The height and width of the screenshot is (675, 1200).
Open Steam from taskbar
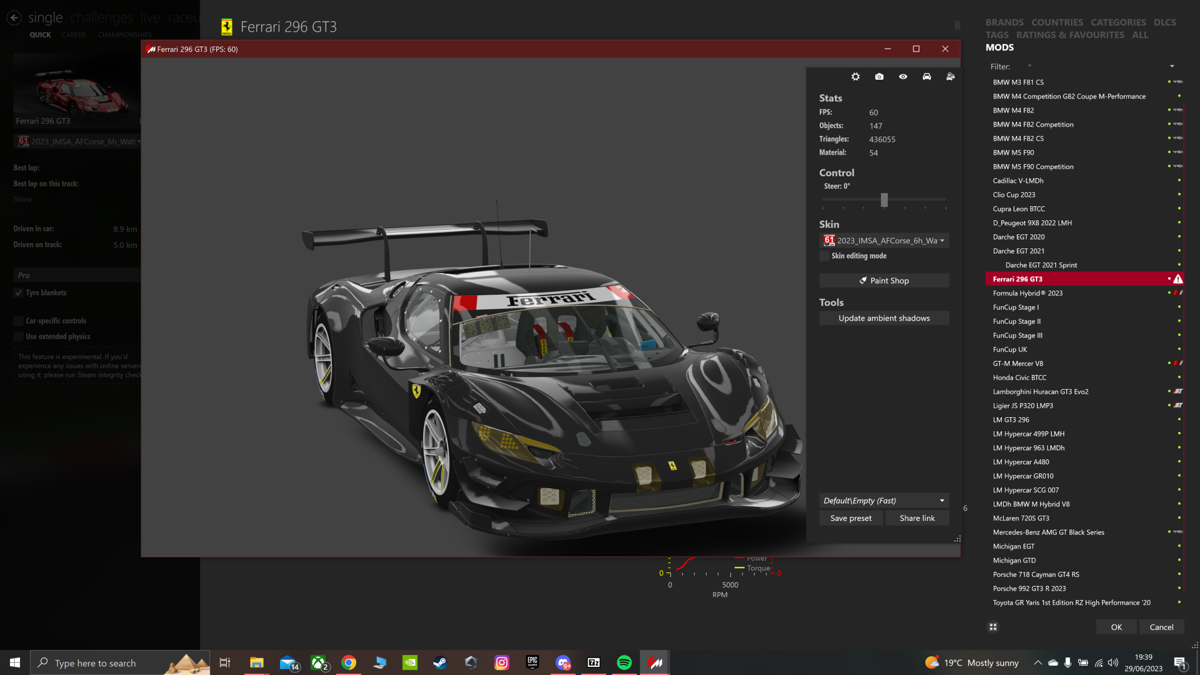440,663
